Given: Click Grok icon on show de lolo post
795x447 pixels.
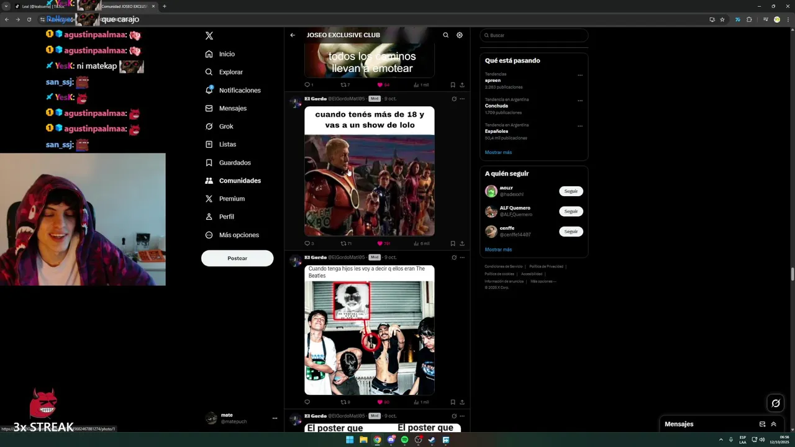Looking at the screenshot, I should click(x=454, y=99).
